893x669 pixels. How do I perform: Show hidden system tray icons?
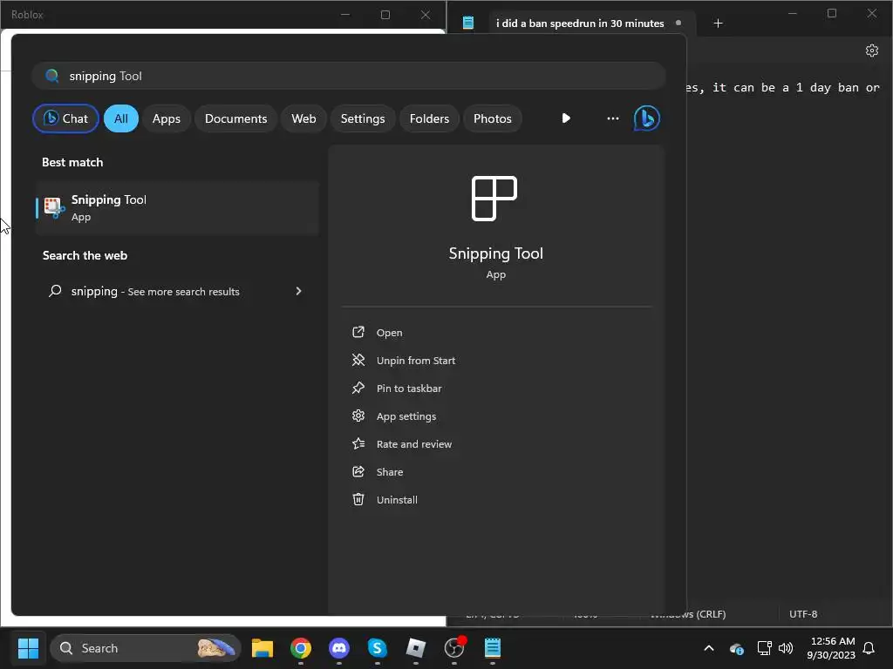click(709, 648)
